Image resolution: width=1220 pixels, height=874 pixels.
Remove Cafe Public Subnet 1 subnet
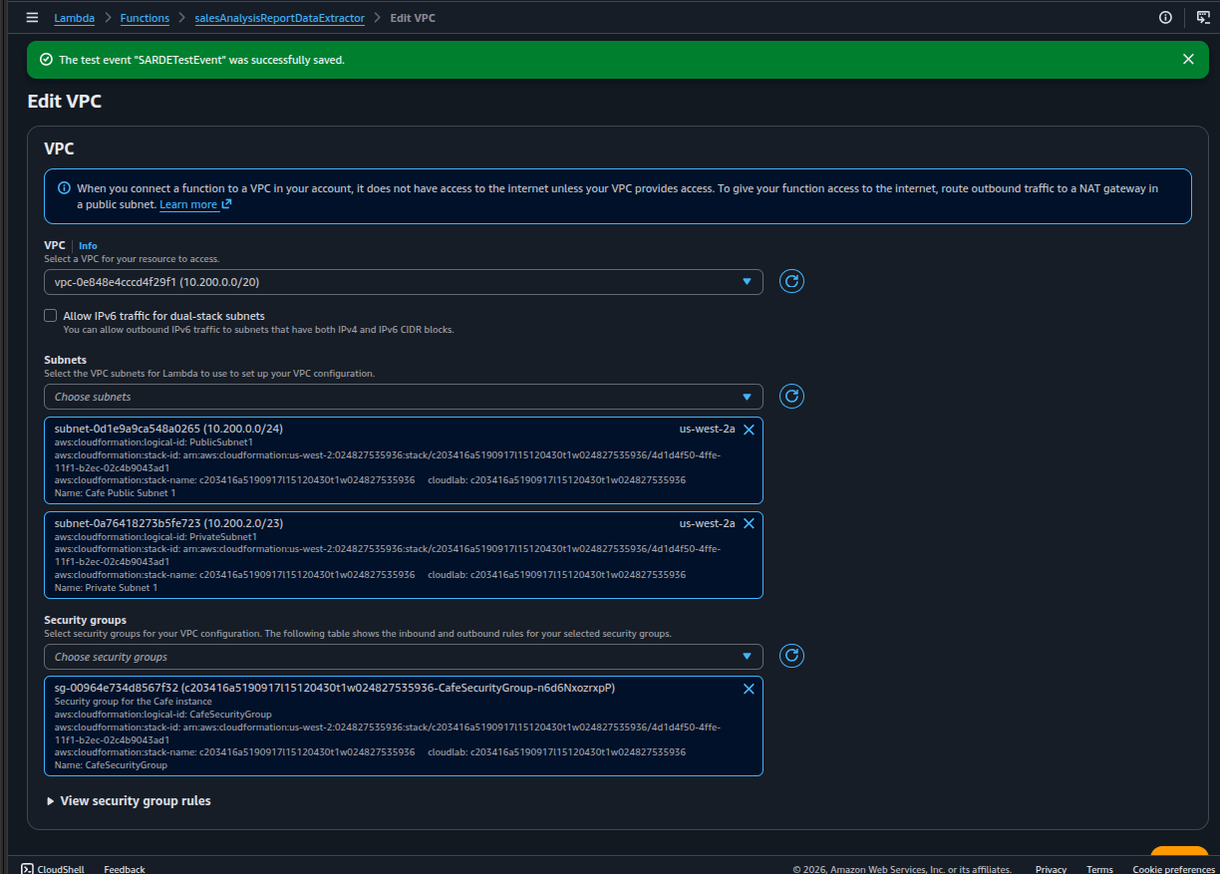click(x=749, y=429)
